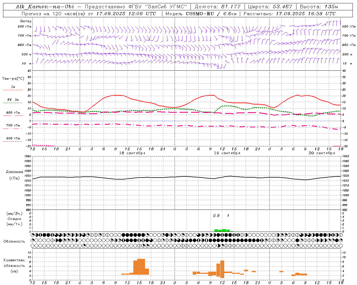Click the (мм/1ч.) unit label

point(15,224)
